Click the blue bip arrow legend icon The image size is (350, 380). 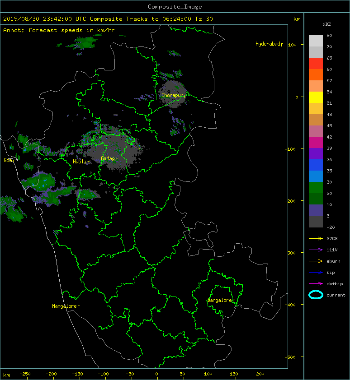[316, 273]
